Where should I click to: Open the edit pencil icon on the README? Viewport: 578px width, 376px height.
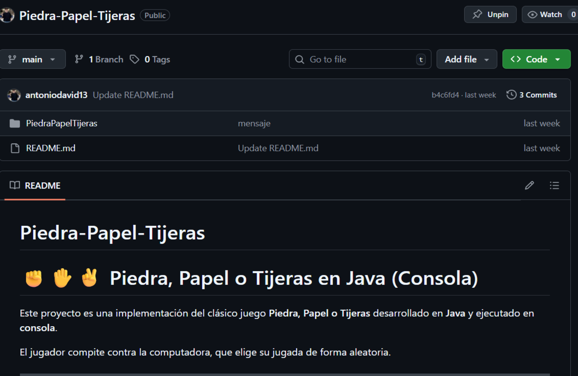pos(529,185)
